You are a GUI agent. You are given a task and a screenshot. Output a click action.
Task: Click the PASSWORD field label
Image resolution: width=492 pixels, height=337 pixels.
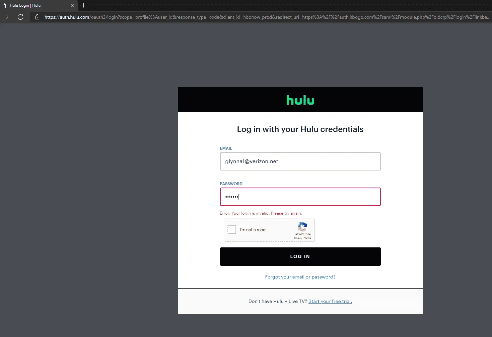[x=231, y=184]
